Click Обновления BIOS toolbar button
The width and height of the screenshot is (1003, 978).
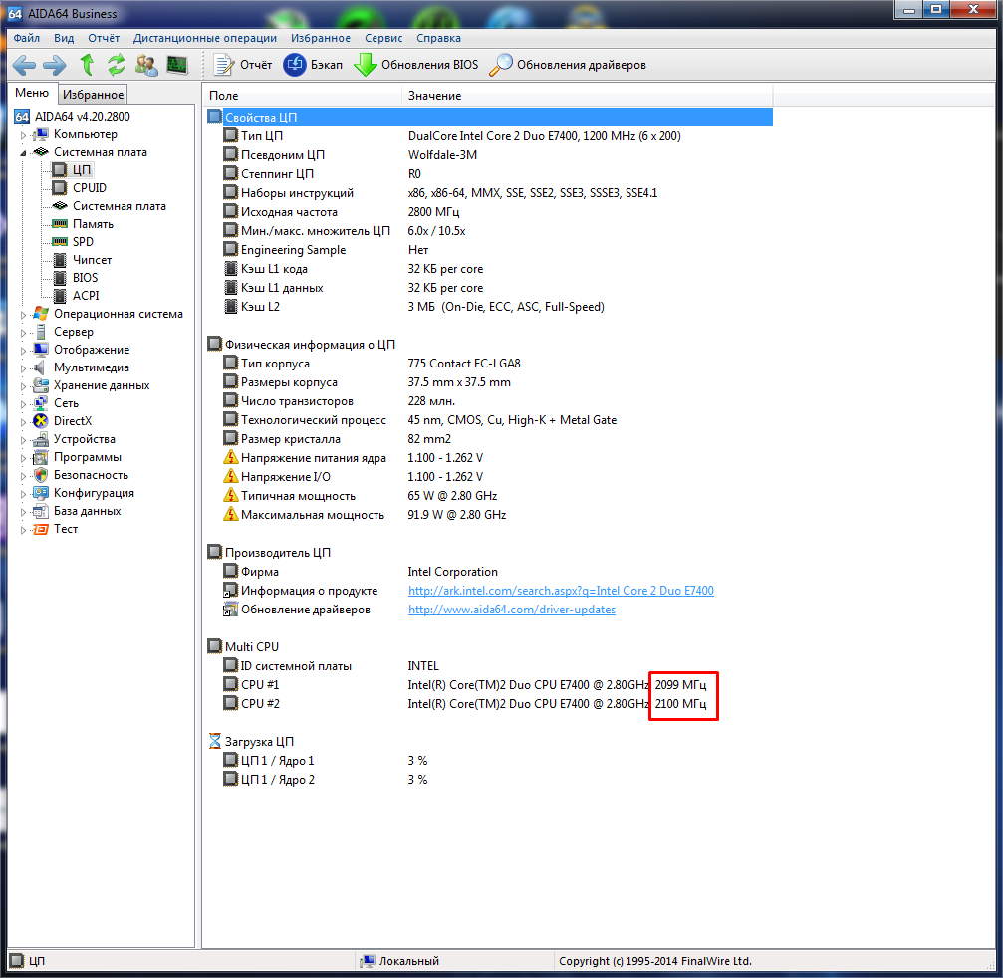click(x=415, y=65)
